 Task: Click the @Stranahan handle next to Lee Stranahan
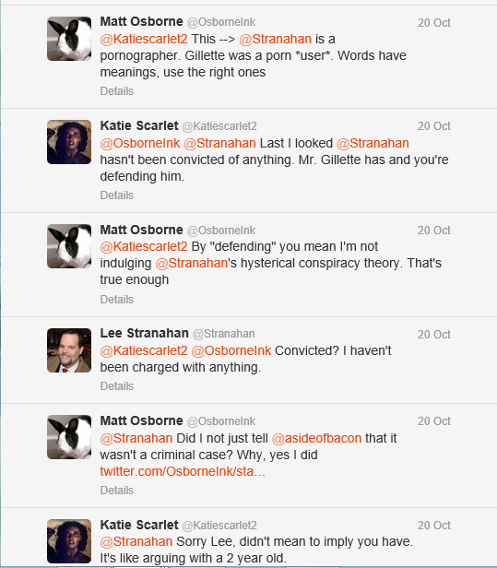coord(224,334)
